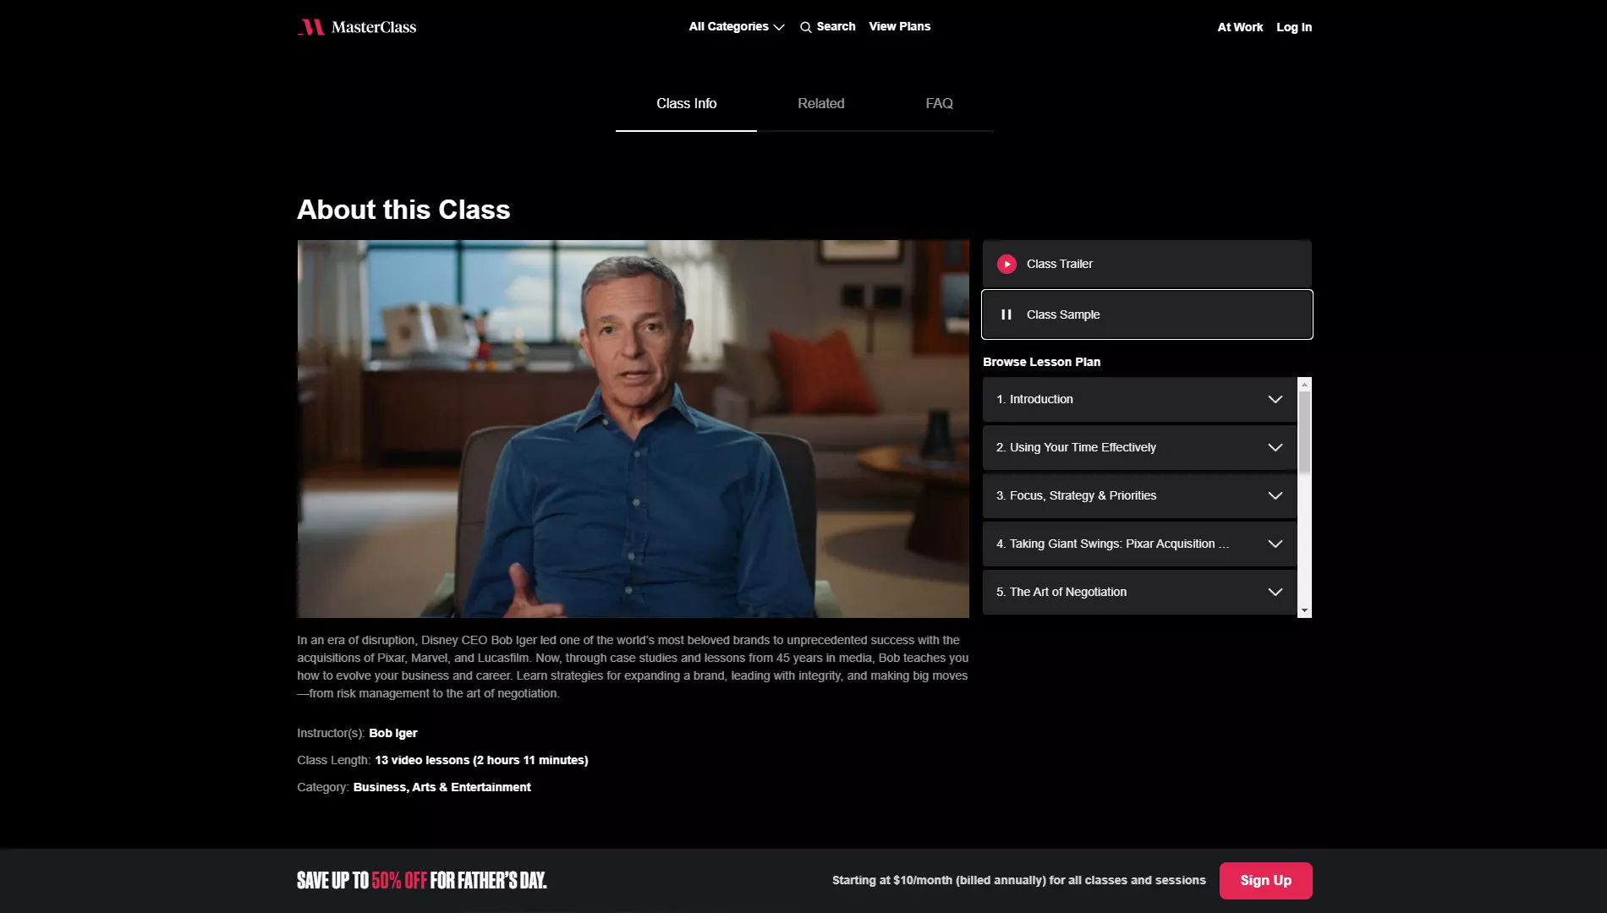The width and height of the screenshot is (1607, 913).
Task: Open the All Categories dropdown
Action: point(737,27)
